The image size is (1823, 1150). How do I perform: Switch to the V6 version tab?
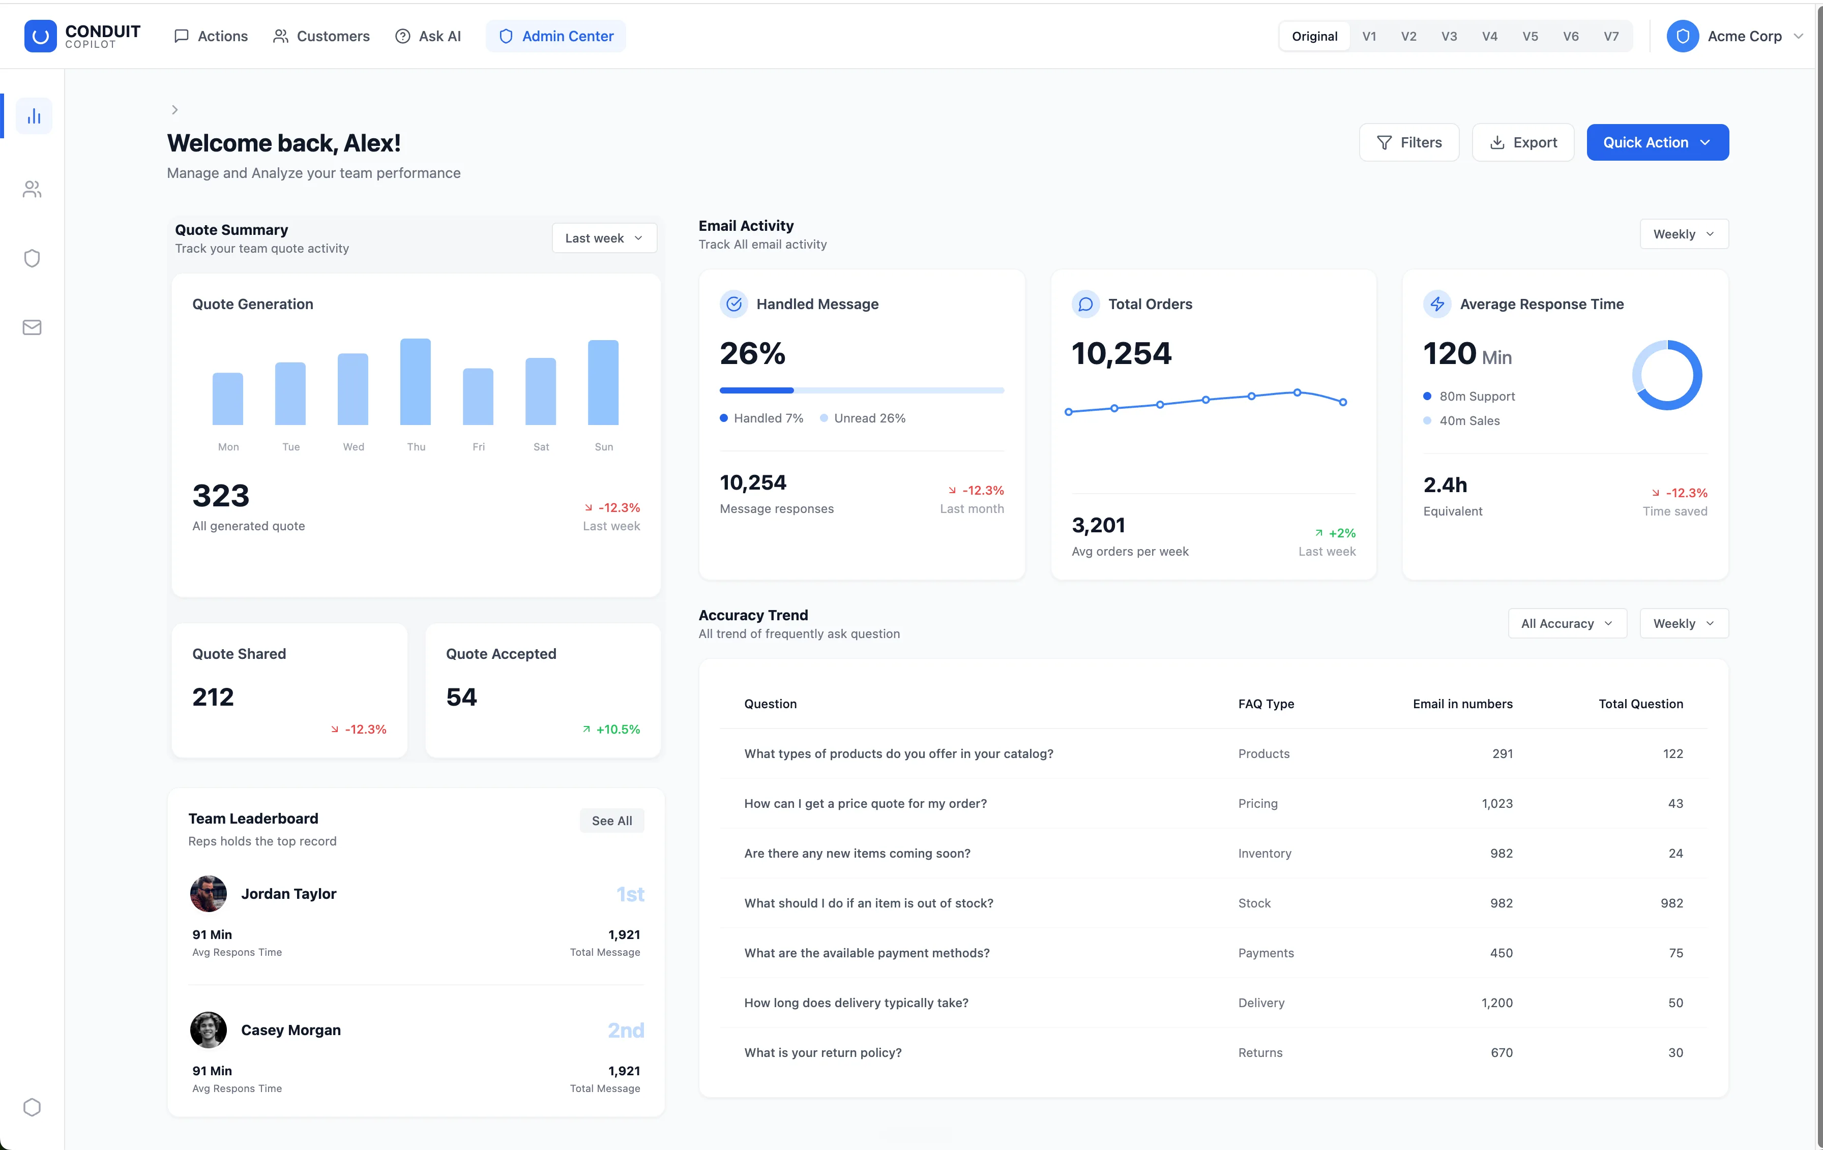(1571, 36)
